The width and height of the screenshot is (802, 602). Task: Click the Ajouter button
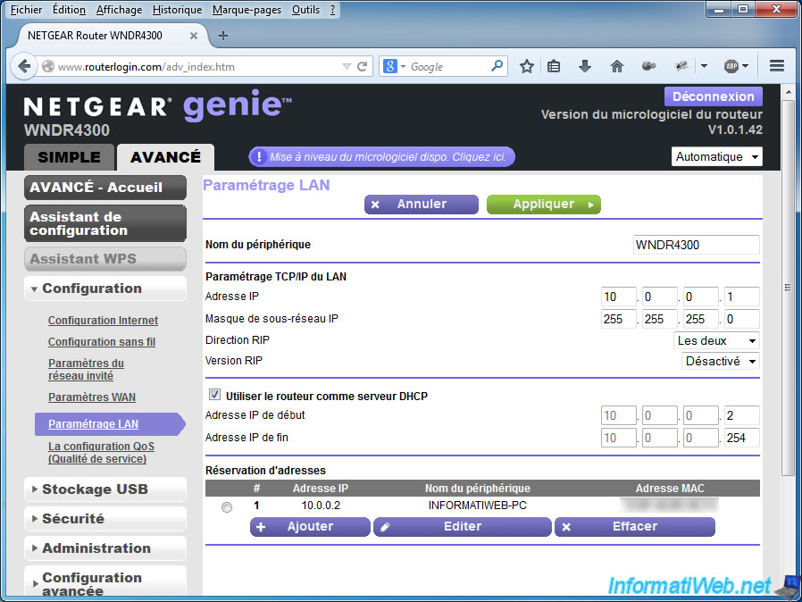[310, 527]
